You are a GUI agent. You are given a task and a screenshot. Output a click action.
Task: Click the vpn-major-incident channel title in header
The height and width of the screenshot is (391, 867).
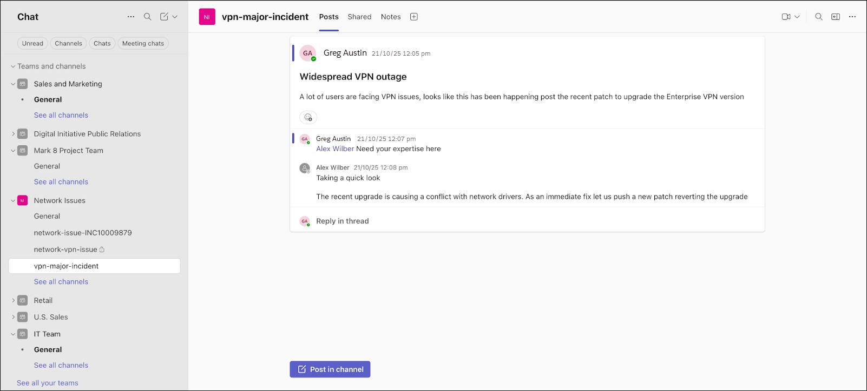265,17
